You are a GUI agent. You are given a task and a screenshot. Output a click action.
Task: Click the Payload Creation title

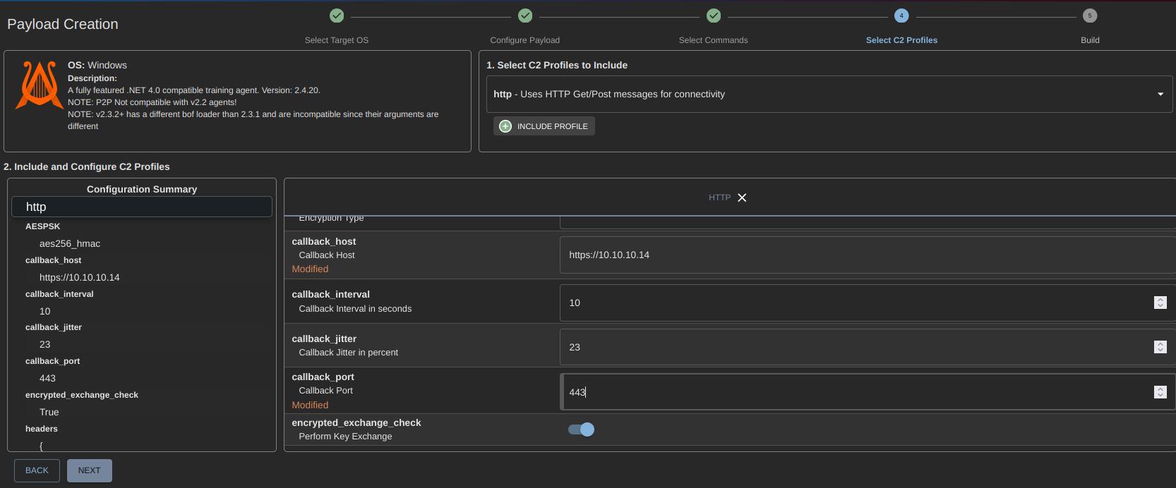[x=63, y=24]
